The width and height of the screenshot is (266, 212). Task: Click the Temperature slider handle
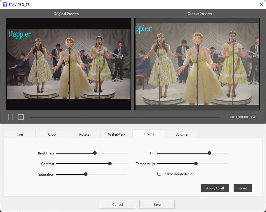[x=196, y=164]
